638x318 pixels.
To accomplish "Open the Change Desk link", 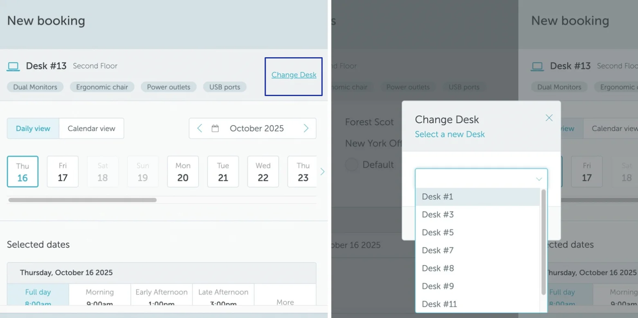I will coord(294,75).
